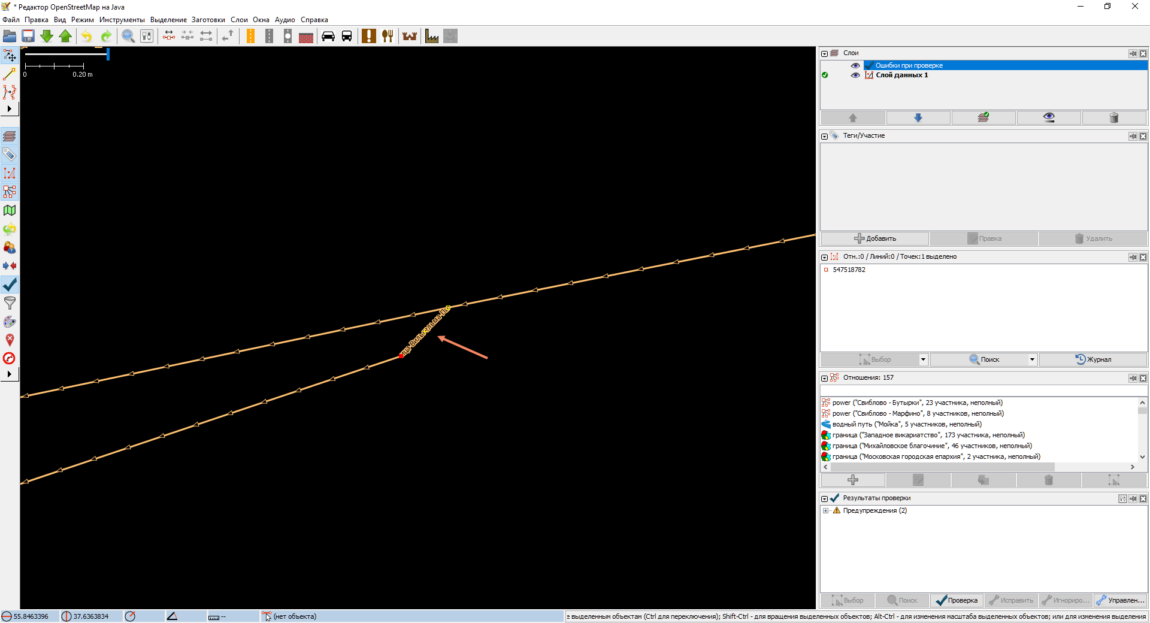Click the Save floppy disk icon
Image resolution: width=1150 pixels, height=623 pixels.
click(28, 36)
